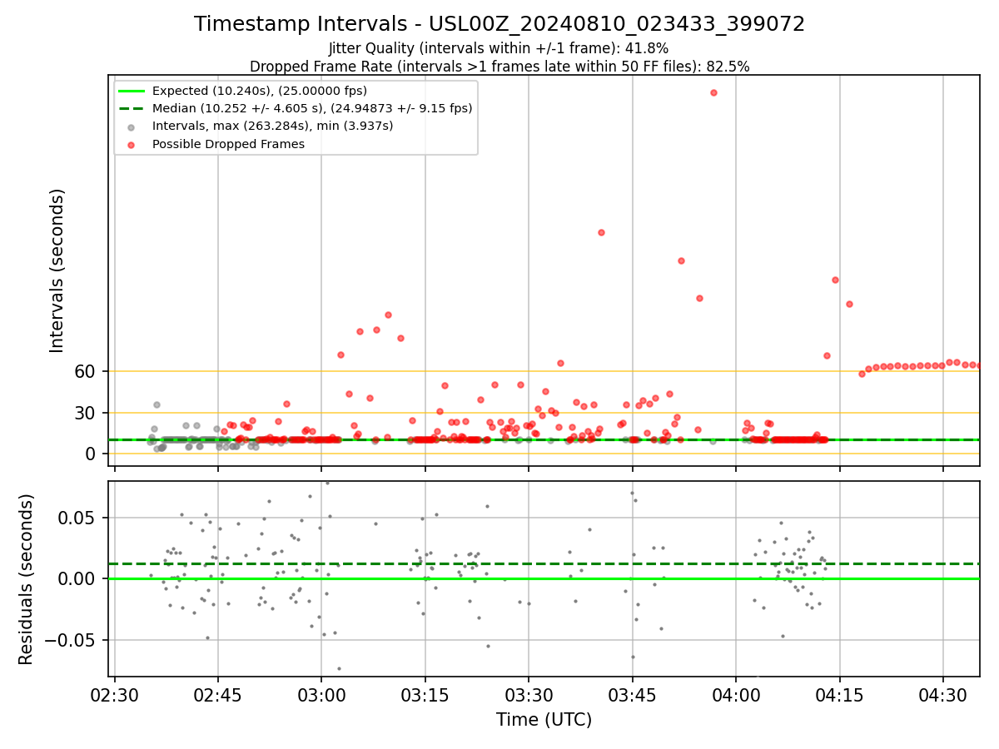Click the gray marker beside the 'Intervals' legend entry
Screen dimensions: 999x749
pyautogui.click(x=132, y=126)
